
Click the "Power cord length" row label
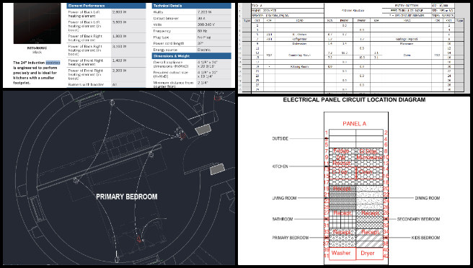(x=168, y=43)
